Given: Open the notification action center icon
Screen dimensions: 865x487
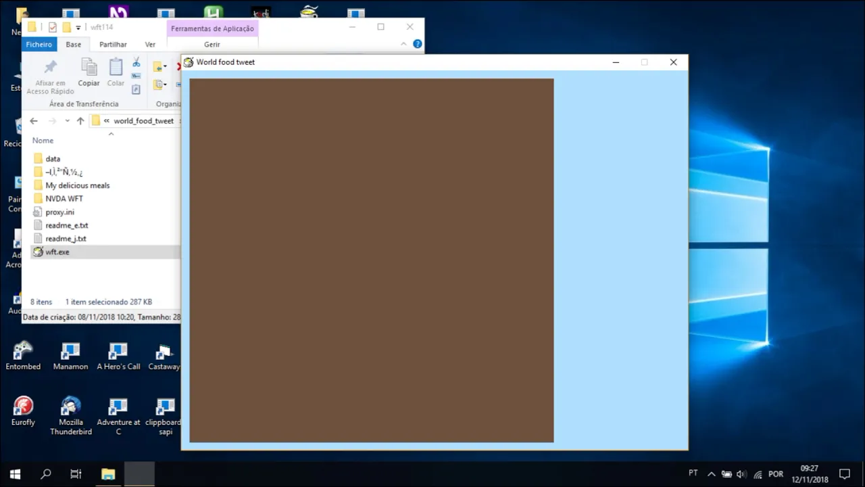Looking at the screenshot, I should pyautogui.click(x=844, y=474).
